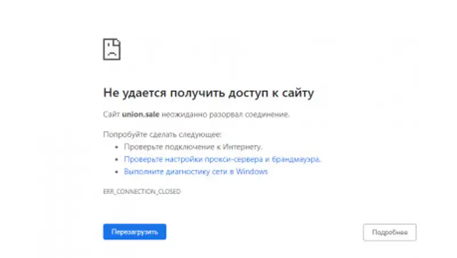Click the ERR_CONNECTION_CLOSED error code
The image size is (457, 258).
point(142,192)
